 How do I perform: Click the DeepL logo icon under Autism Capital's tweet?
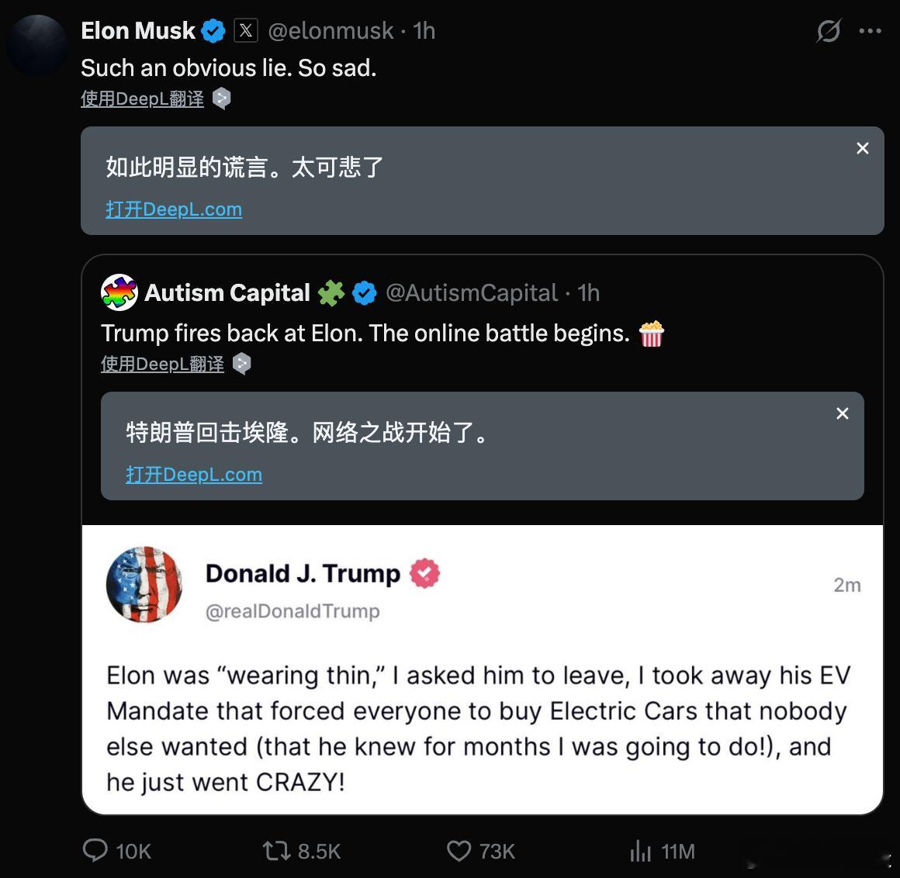[241, 364]
